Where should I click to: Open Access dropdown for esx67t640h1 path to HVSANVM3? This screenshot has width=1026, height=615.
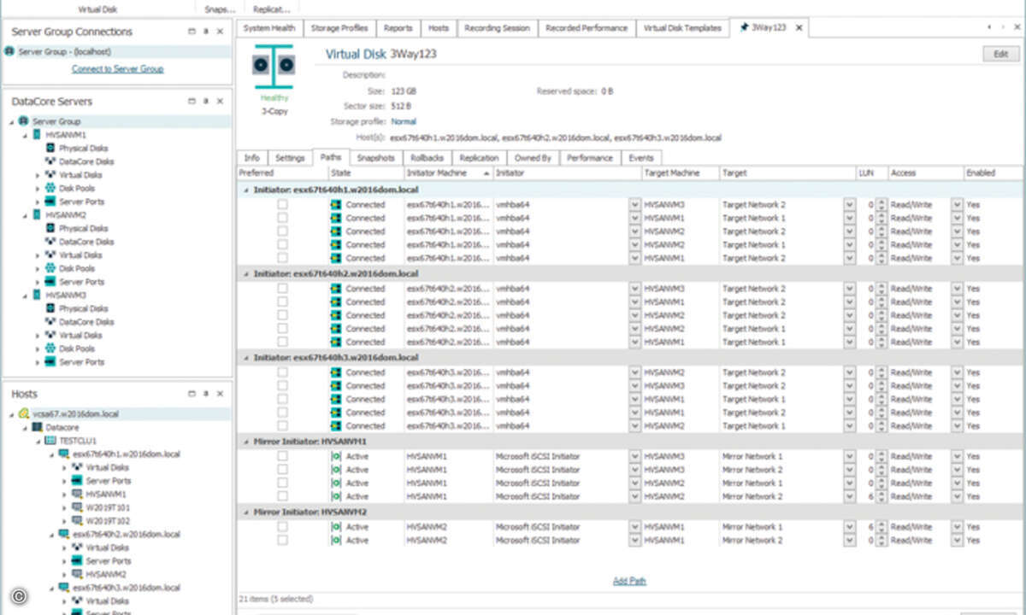pos(957,205)
